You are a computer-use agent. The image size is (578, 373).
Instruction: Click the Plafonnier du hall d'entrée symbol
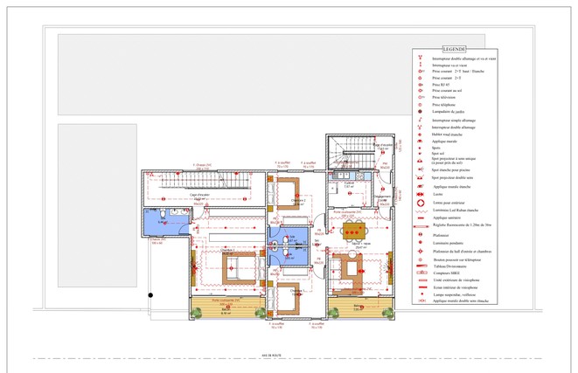click(420, 251)
